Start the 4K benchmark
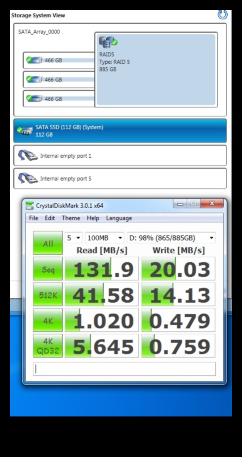Viewport: 242px width, 457px height. (x=48, y=320)
